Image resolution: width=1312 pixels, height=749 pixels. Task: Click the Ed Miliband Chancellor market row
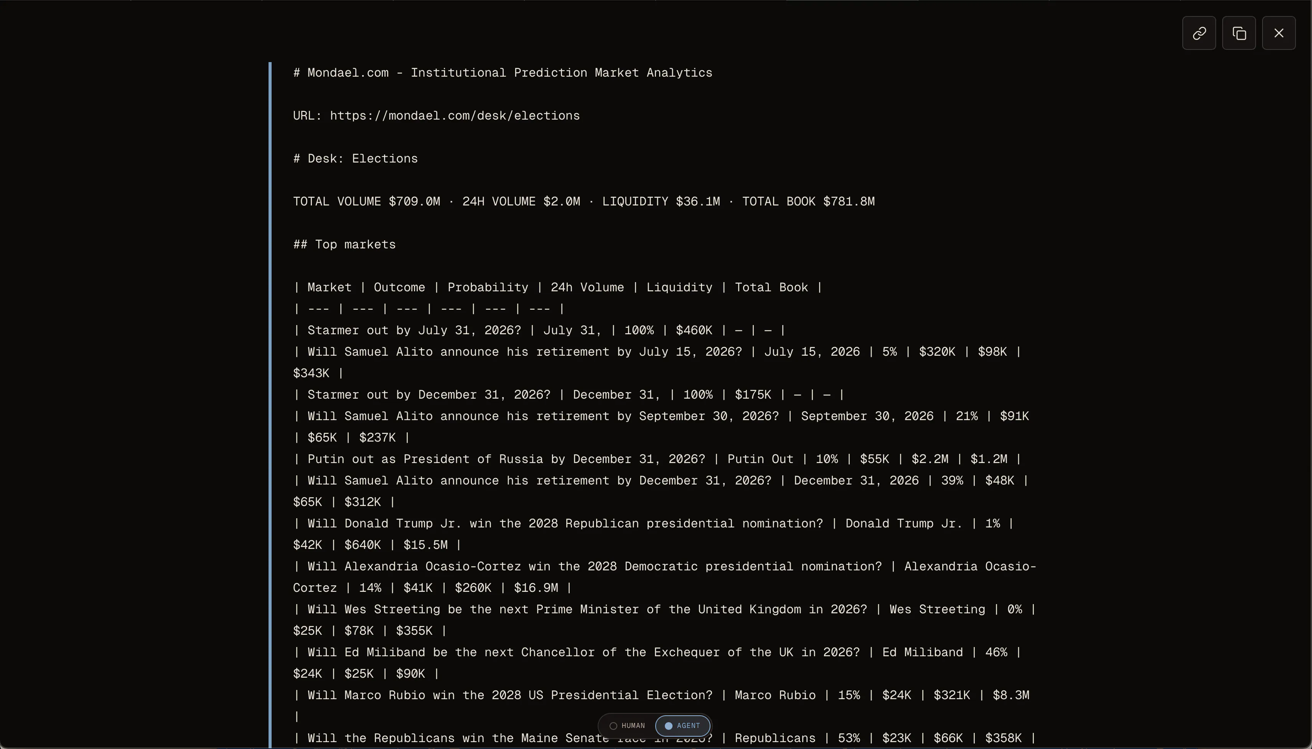coord(657,663)
